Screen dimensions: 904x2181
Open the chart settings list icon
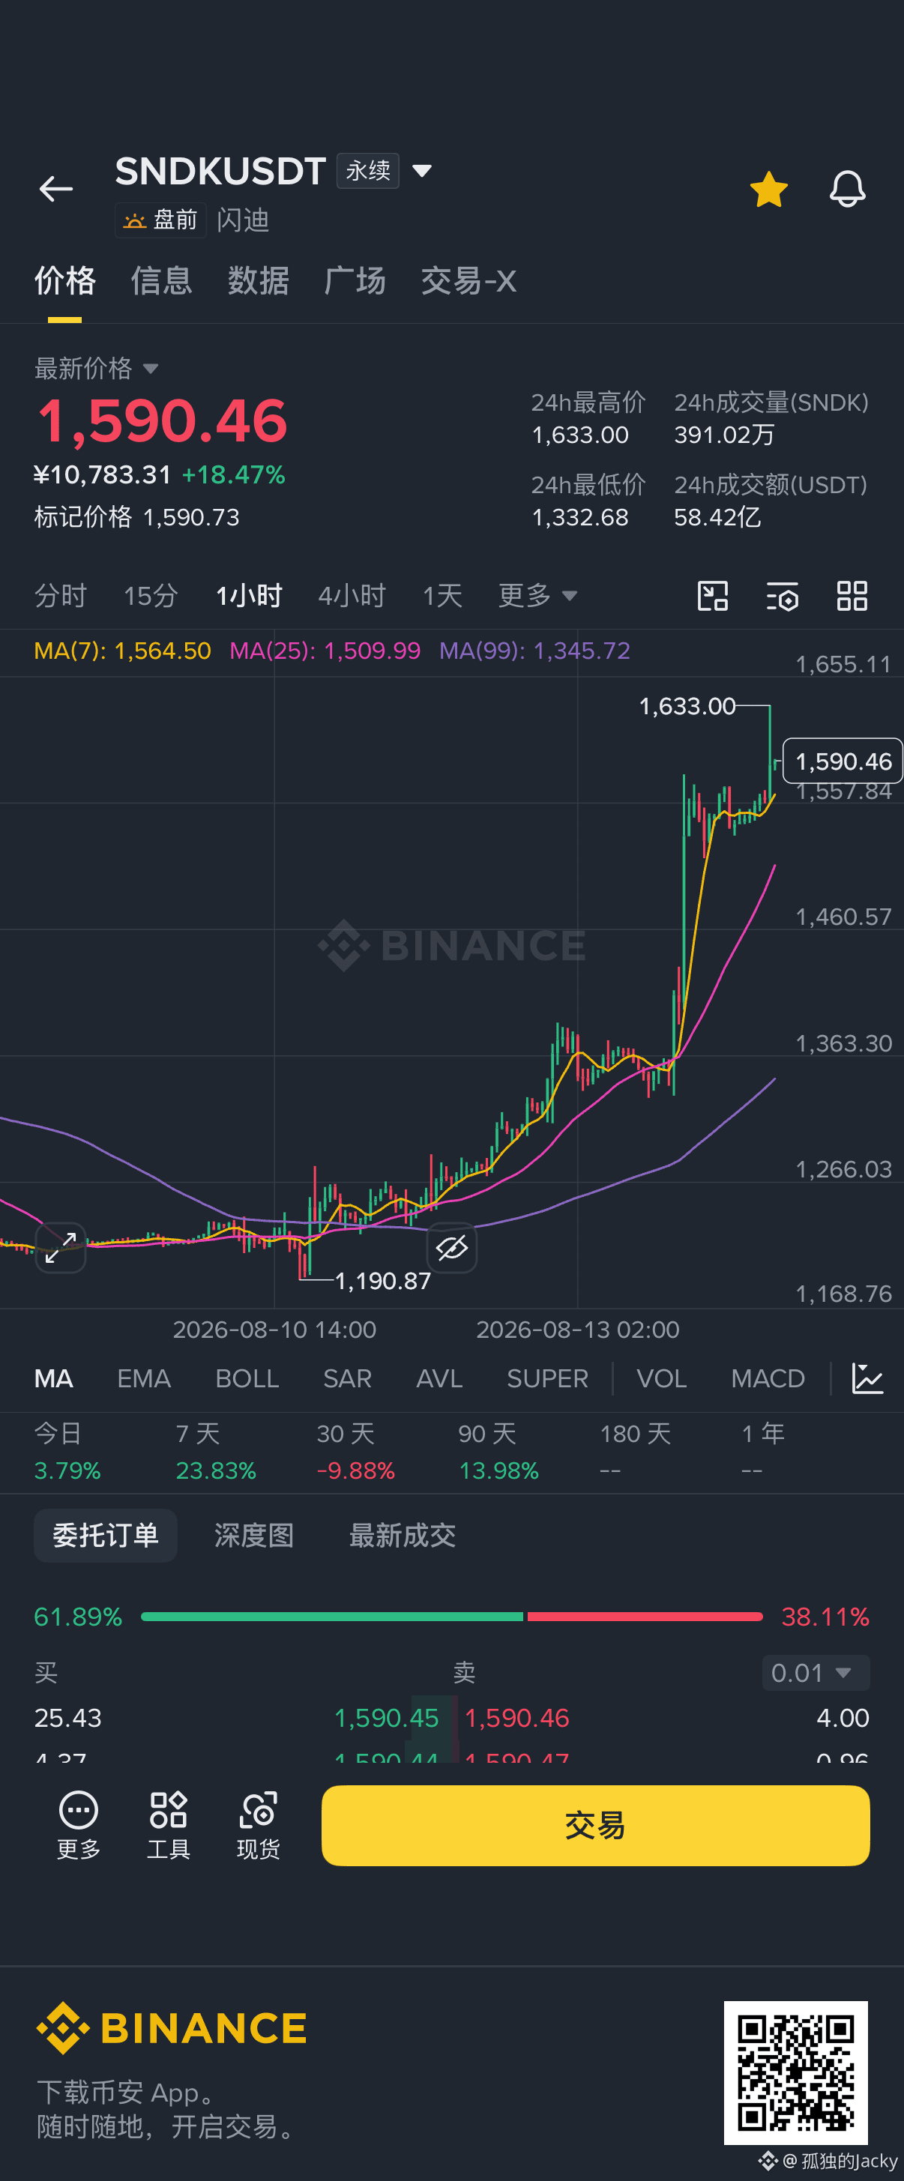point(782,596)
